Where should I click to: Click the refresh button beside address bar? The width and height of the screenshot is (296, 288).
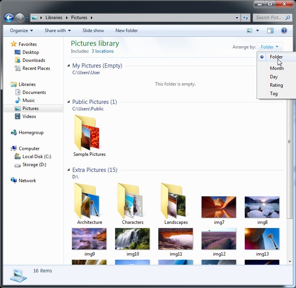pos(246,18)
